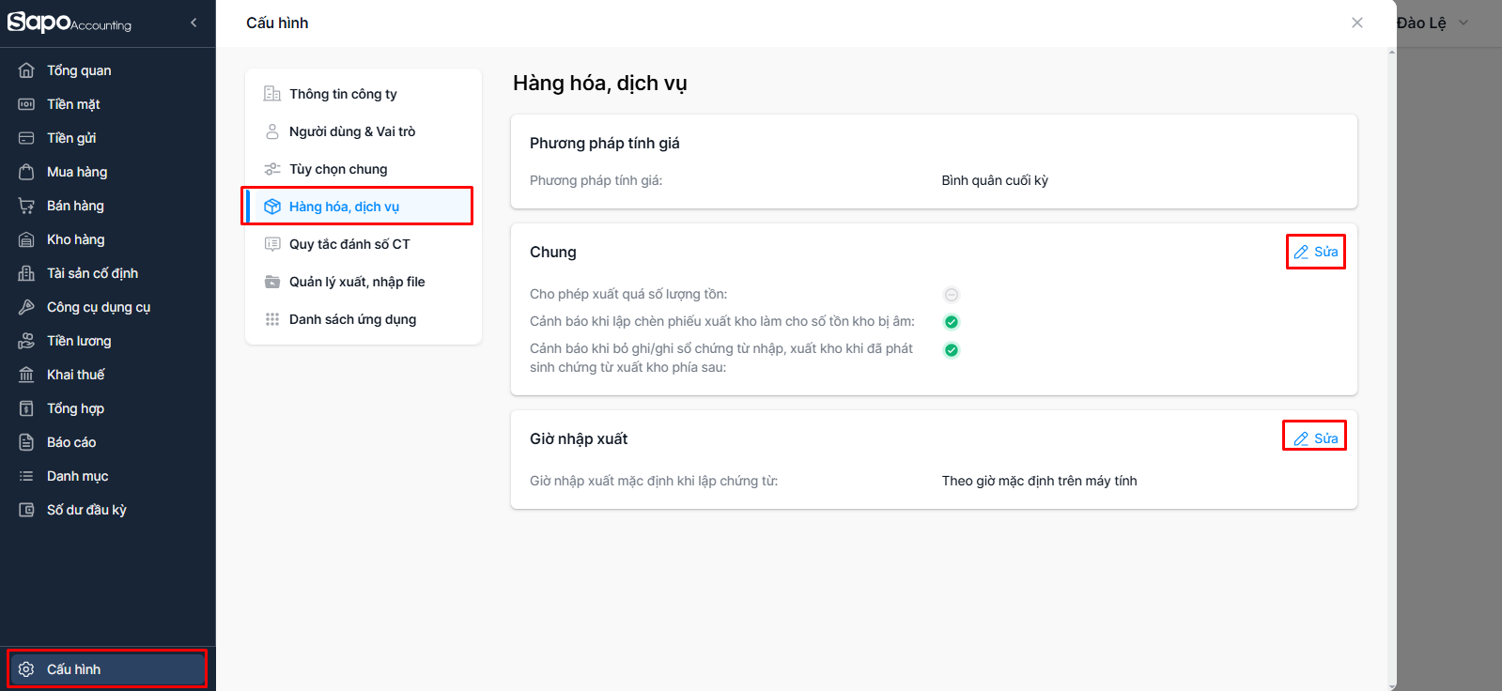The height and width of the screenshot is (691, 1502).
Task: Toggle the allow export over stock indicator
Action: click(x=952, y=295)
